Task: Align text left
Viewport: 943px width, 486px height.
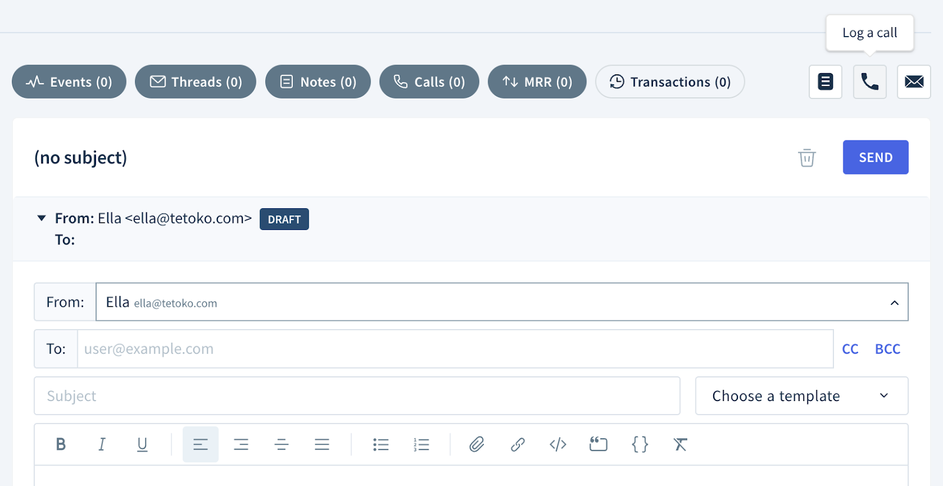Action: (x=200, y=444)
